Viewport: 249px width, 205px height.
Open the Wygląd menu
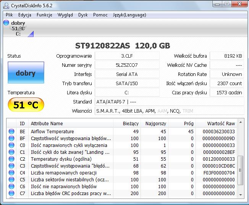point(65,15)
